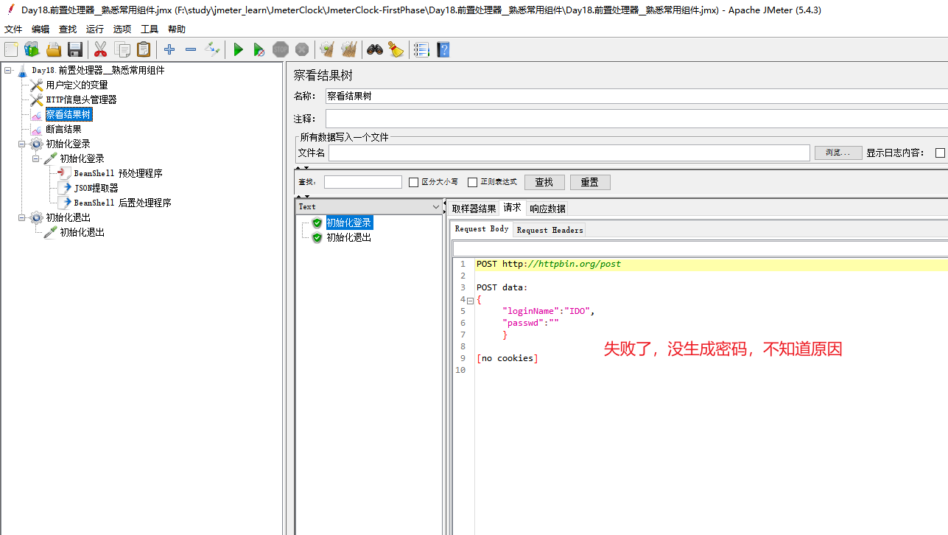This screenshot has width=948, height=535.
Task: Click the Collapse All minus icon
Action: pos(191,49)
